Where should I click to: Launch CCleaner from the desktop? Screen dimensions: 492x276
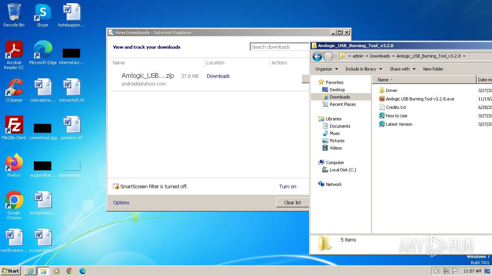14,90
